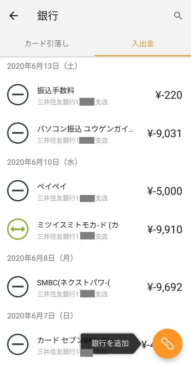
Task: Click green transfer icon for ミツイスミトモカード
Action: click(18, 229)
